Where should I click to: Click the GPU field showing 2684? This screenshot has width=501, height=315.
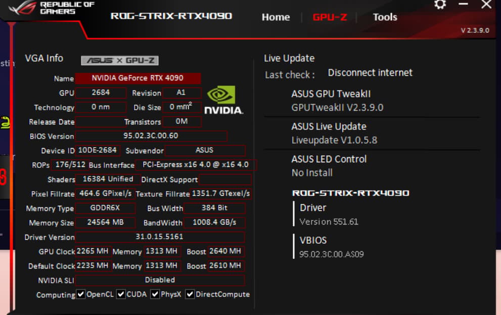[x=101, y=93]
